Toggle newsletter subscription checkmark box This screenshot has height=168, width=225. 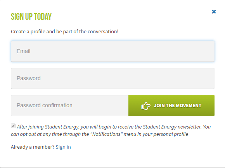click(13, 126)
